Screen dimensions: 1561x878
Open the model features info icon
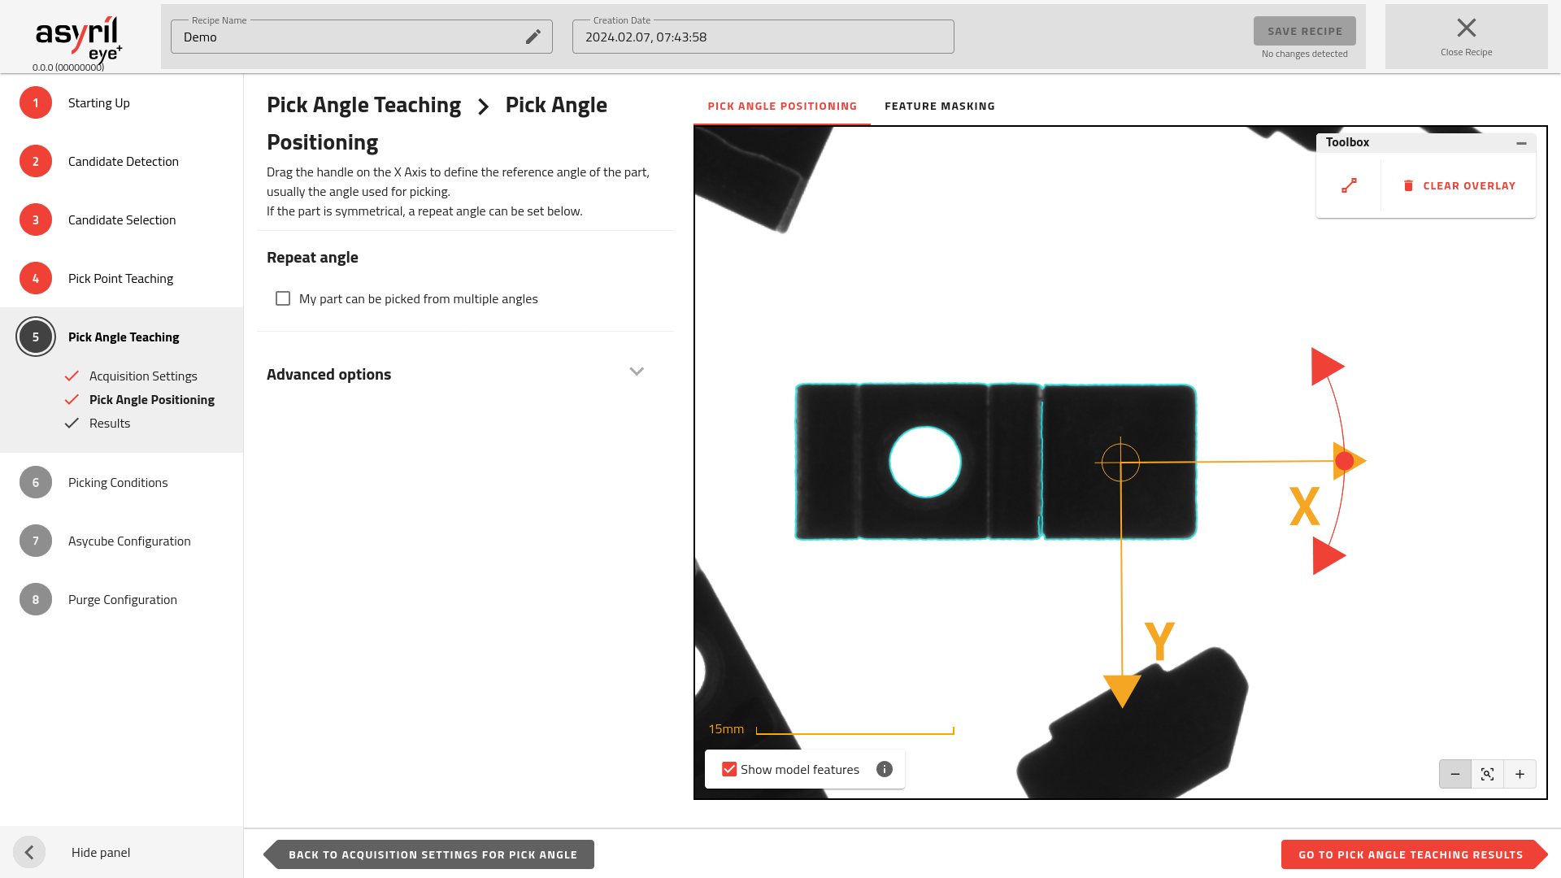coord(885,769)
